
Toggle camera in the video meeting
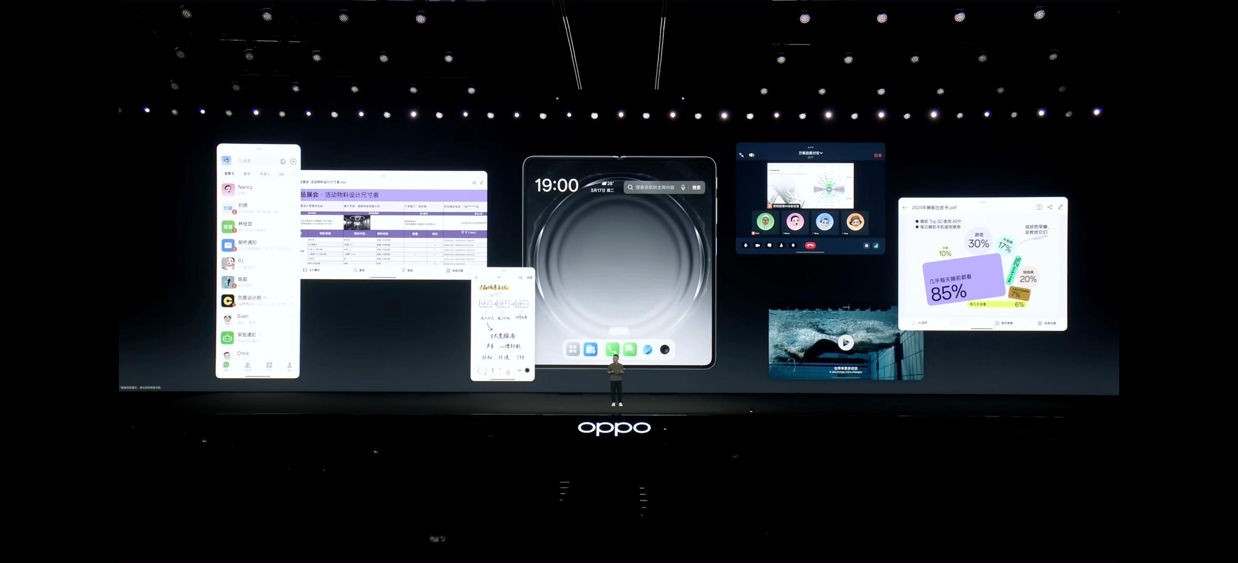point(757,245)
